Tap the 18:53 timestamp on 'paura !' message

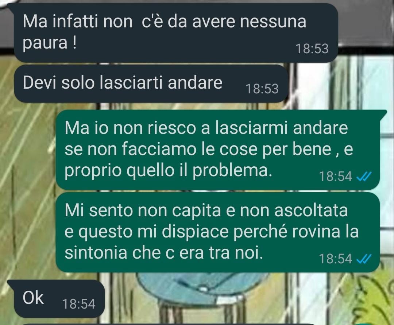pos(312,49)
